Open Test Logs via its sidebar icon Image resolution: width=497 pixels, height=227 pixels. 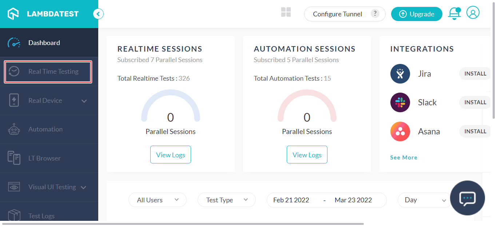click(x=14, y=216)
